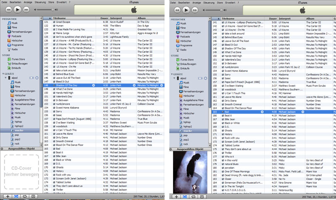The width and height of the screenshot is (336, 200).
Task: Eject the aipod device in right window
Action: point(205,78)
